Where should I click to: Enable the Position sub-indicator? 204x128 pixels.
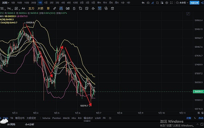56,118
